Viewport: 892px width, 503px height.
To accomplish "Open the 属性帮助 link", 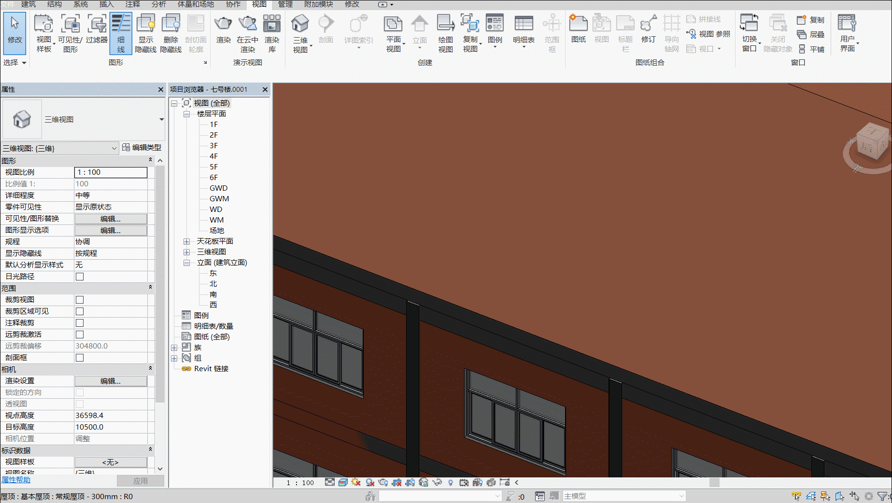I will tap(15, 480).
